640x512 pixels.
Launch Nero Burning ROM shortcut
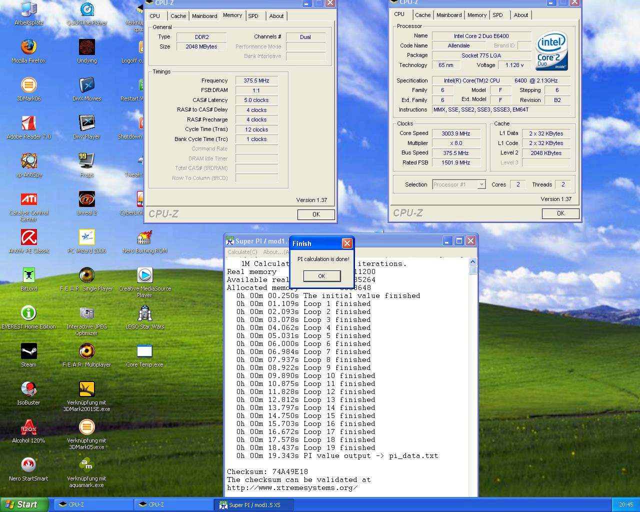[x=144, y=237]
